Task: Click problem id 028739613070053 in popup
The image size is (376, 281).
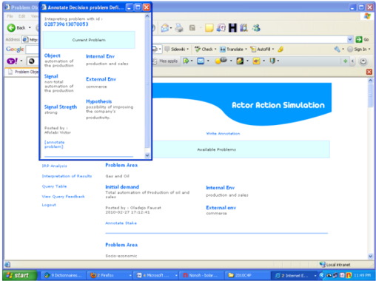Action: [66, 24]
